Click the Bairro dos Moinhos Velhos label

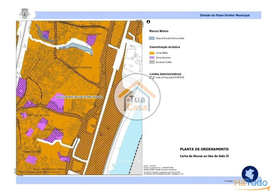49,169
